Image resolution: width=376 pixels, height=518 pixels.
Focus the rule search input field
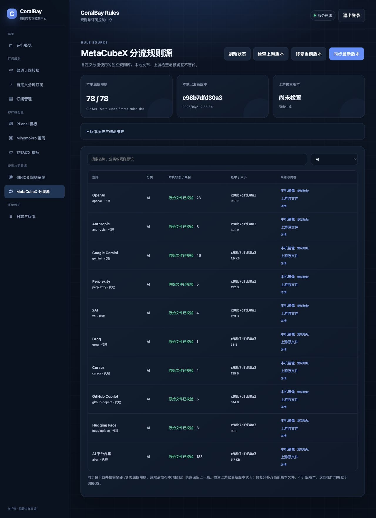pos(197,159)
